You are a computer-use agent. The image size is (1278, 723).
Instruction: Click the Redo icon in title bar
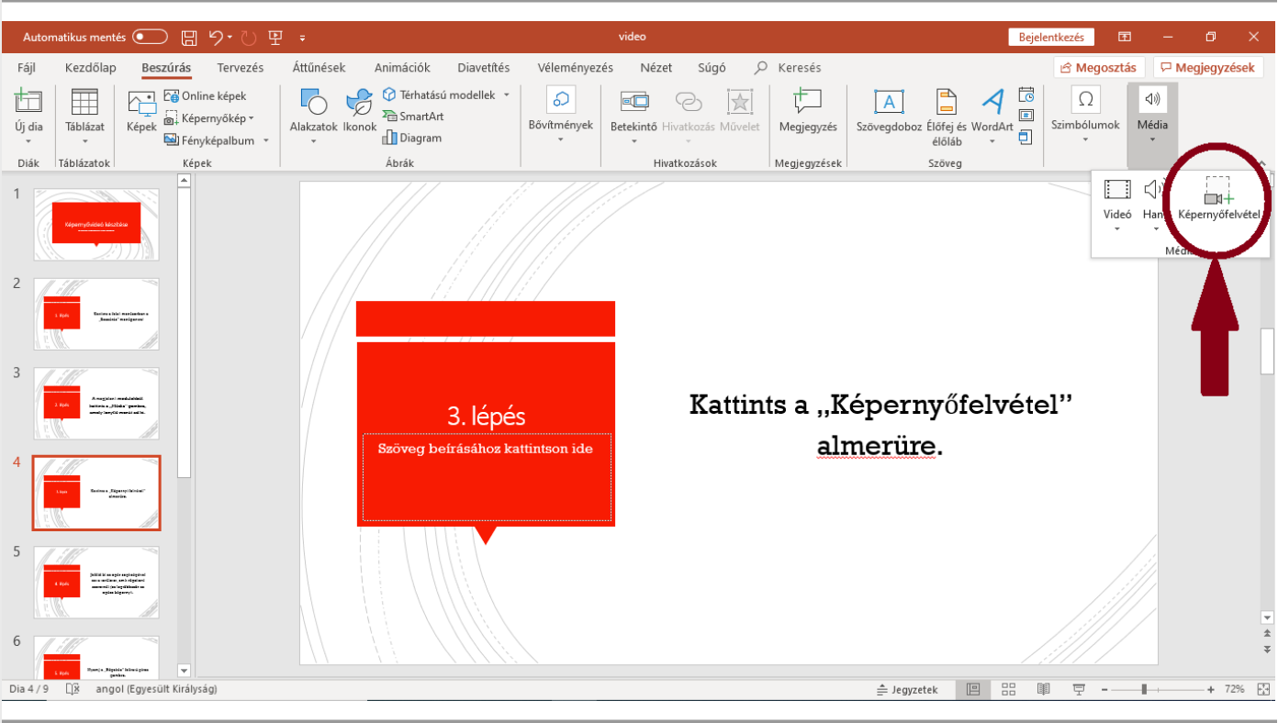click(248, 38)
